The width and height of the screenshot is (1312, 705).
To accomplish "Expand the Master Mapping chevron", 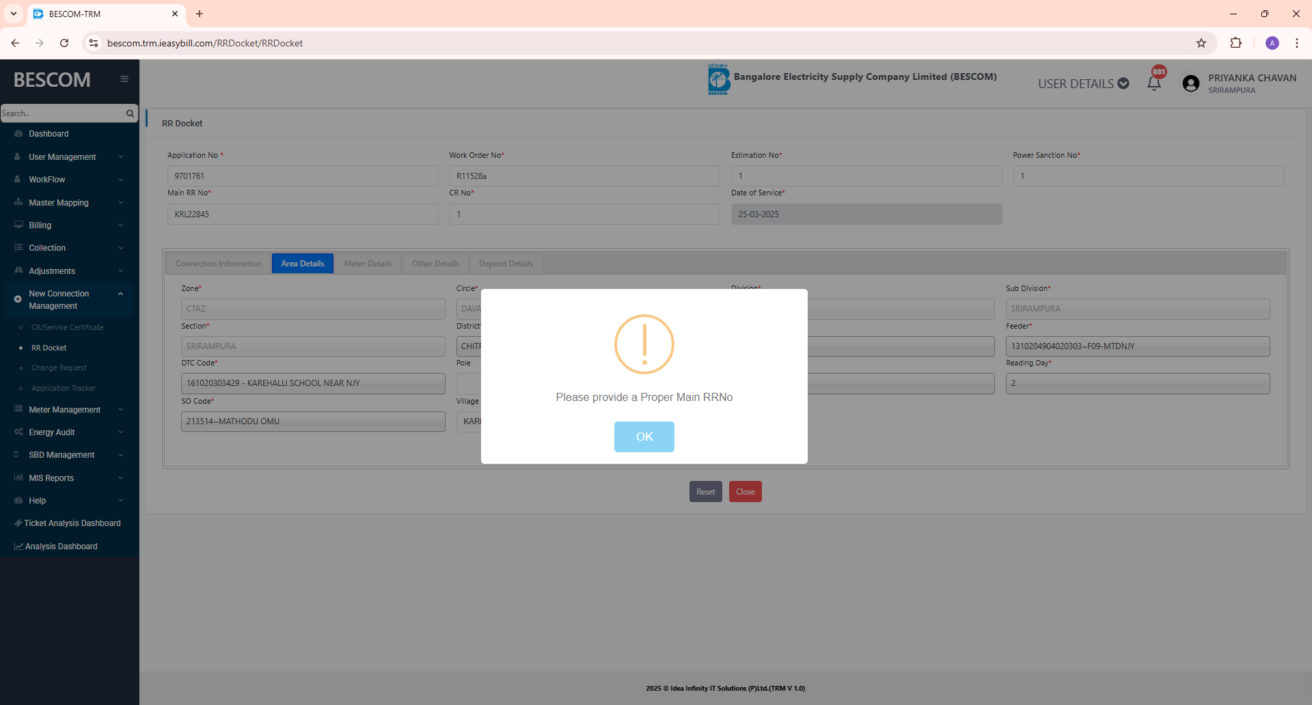I will pos(121,203).
